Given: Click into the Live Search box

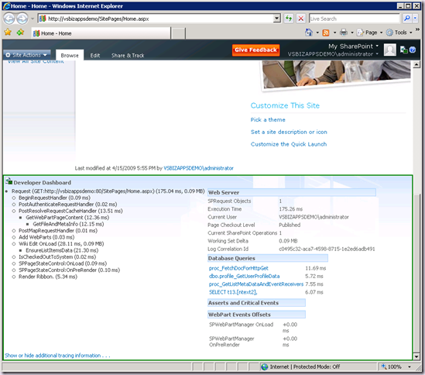Looking at the screenshot, I should click(x=354, y=19).
